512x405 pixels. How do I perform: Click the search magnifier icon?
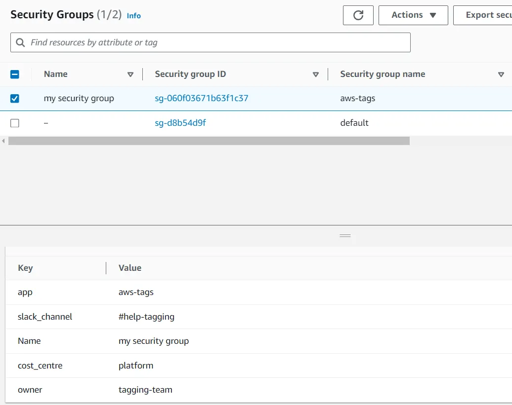coord(20,42)
